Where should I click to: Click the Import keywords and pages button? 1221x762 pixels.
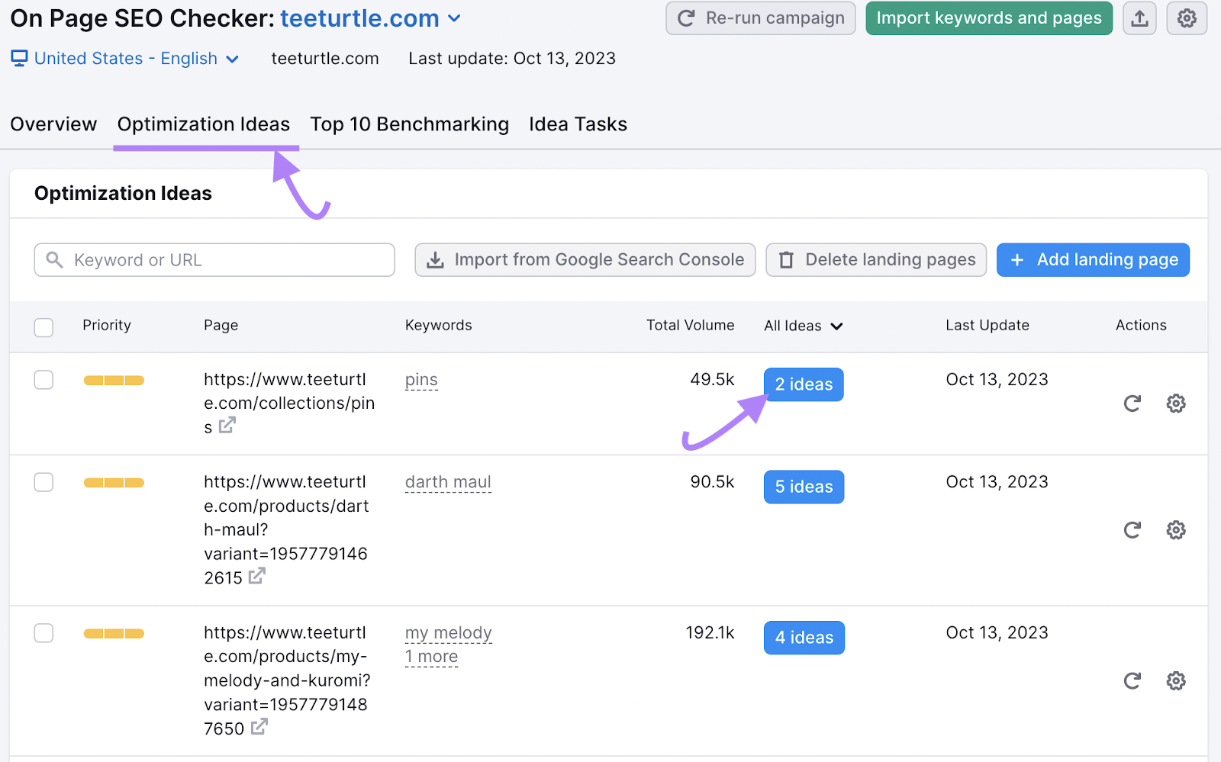click(x=988, y=18)
